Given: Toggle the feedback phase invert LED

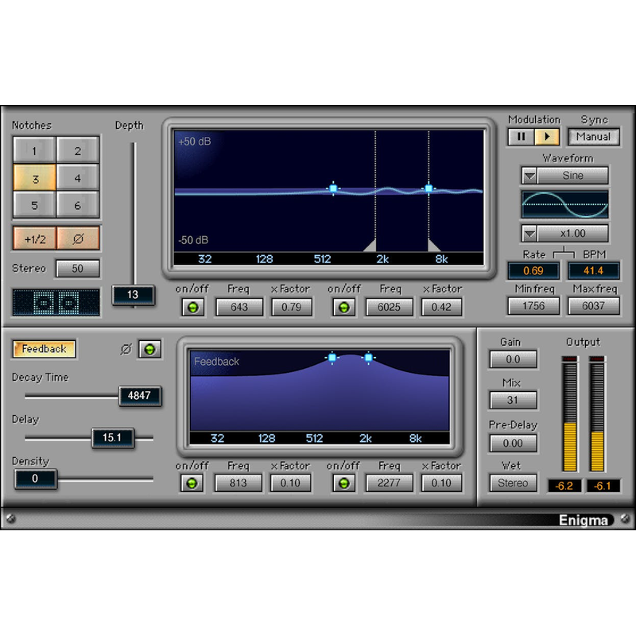Looking at the screenshot, I should click(149, 349).
